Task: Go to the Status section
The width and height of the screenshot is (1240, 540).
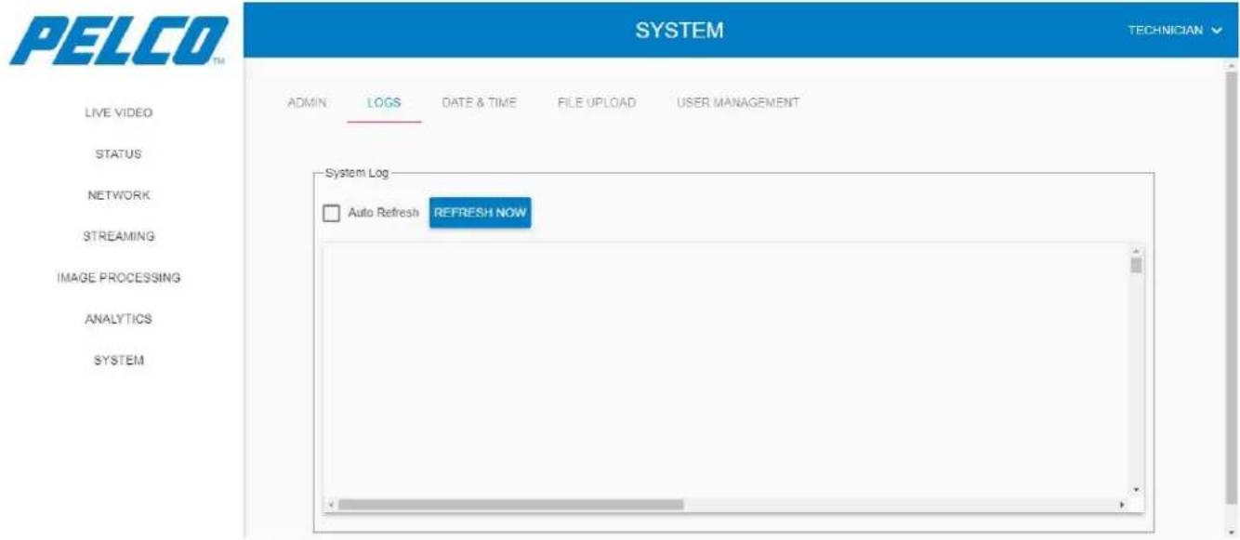Action: [x=118, y=154]
